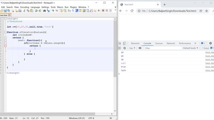Switch to the Network DevTools tab
Image resolution: width=214 pixels, height=120 pixels.
pos(171,43)
